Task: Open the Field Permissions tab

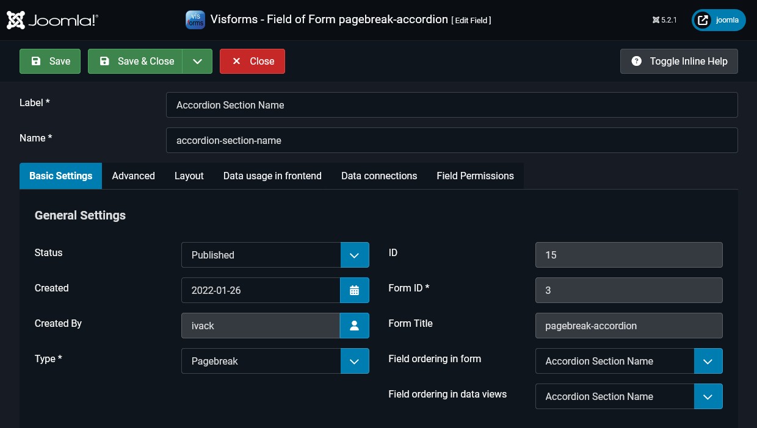Action: pos(475,176)
